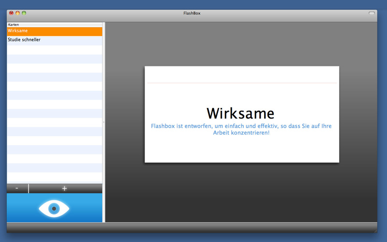Click the Karten column header
387x242 pixels.
coord(55,25)
